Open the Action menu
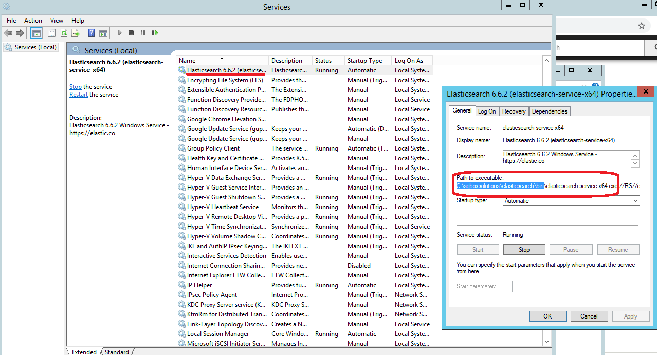 click(x=33, y=21)
